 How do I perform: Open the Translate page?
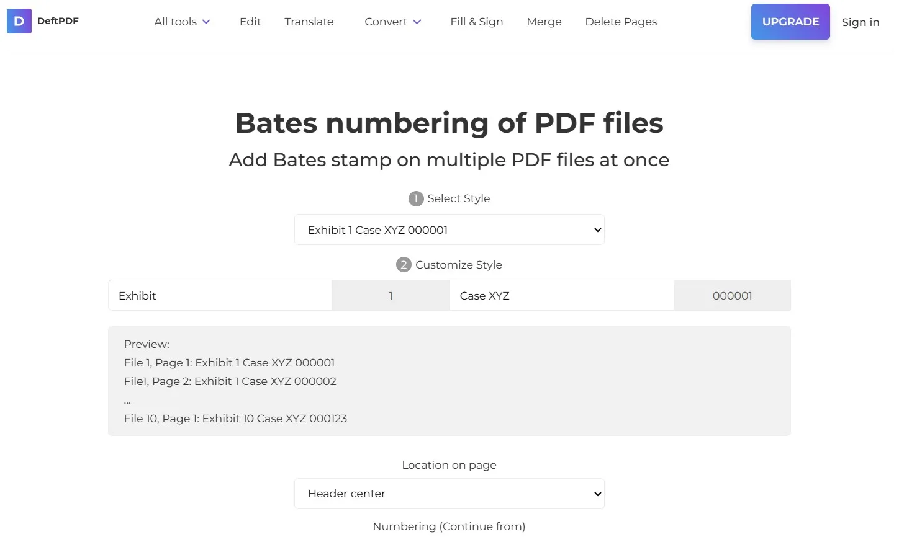coord(309,22)
